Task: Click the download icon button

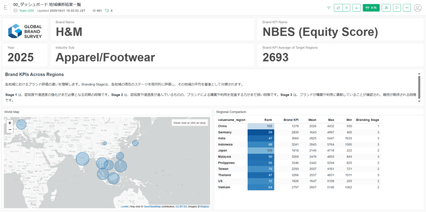Action: pyautogui.click(x=356, y=8)
